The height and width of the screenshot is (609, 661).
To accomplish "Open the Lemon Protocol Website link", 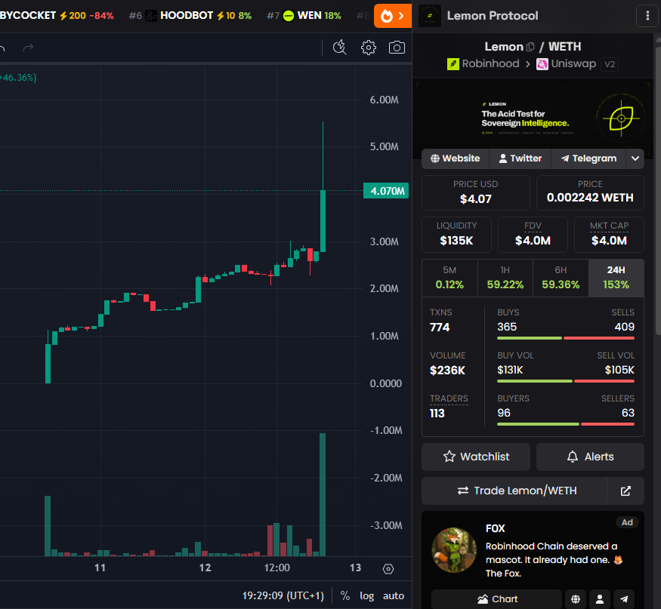I will [x=456, y=158].
